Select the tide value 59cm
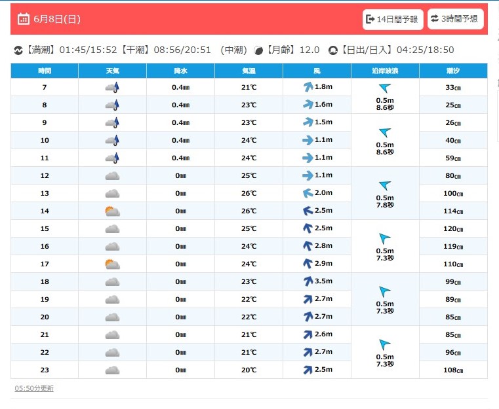This screenshot has width=499, height=409. tap(453, 158)
